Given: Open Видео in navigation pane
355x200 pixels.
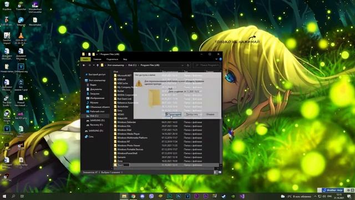Looking at the screenshot, I should click(x=92, y=85).
